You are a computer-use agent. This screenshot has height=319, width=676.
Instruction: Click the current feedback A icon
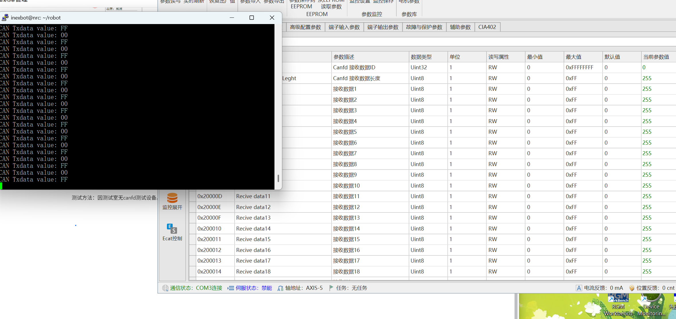click(579, 288)
